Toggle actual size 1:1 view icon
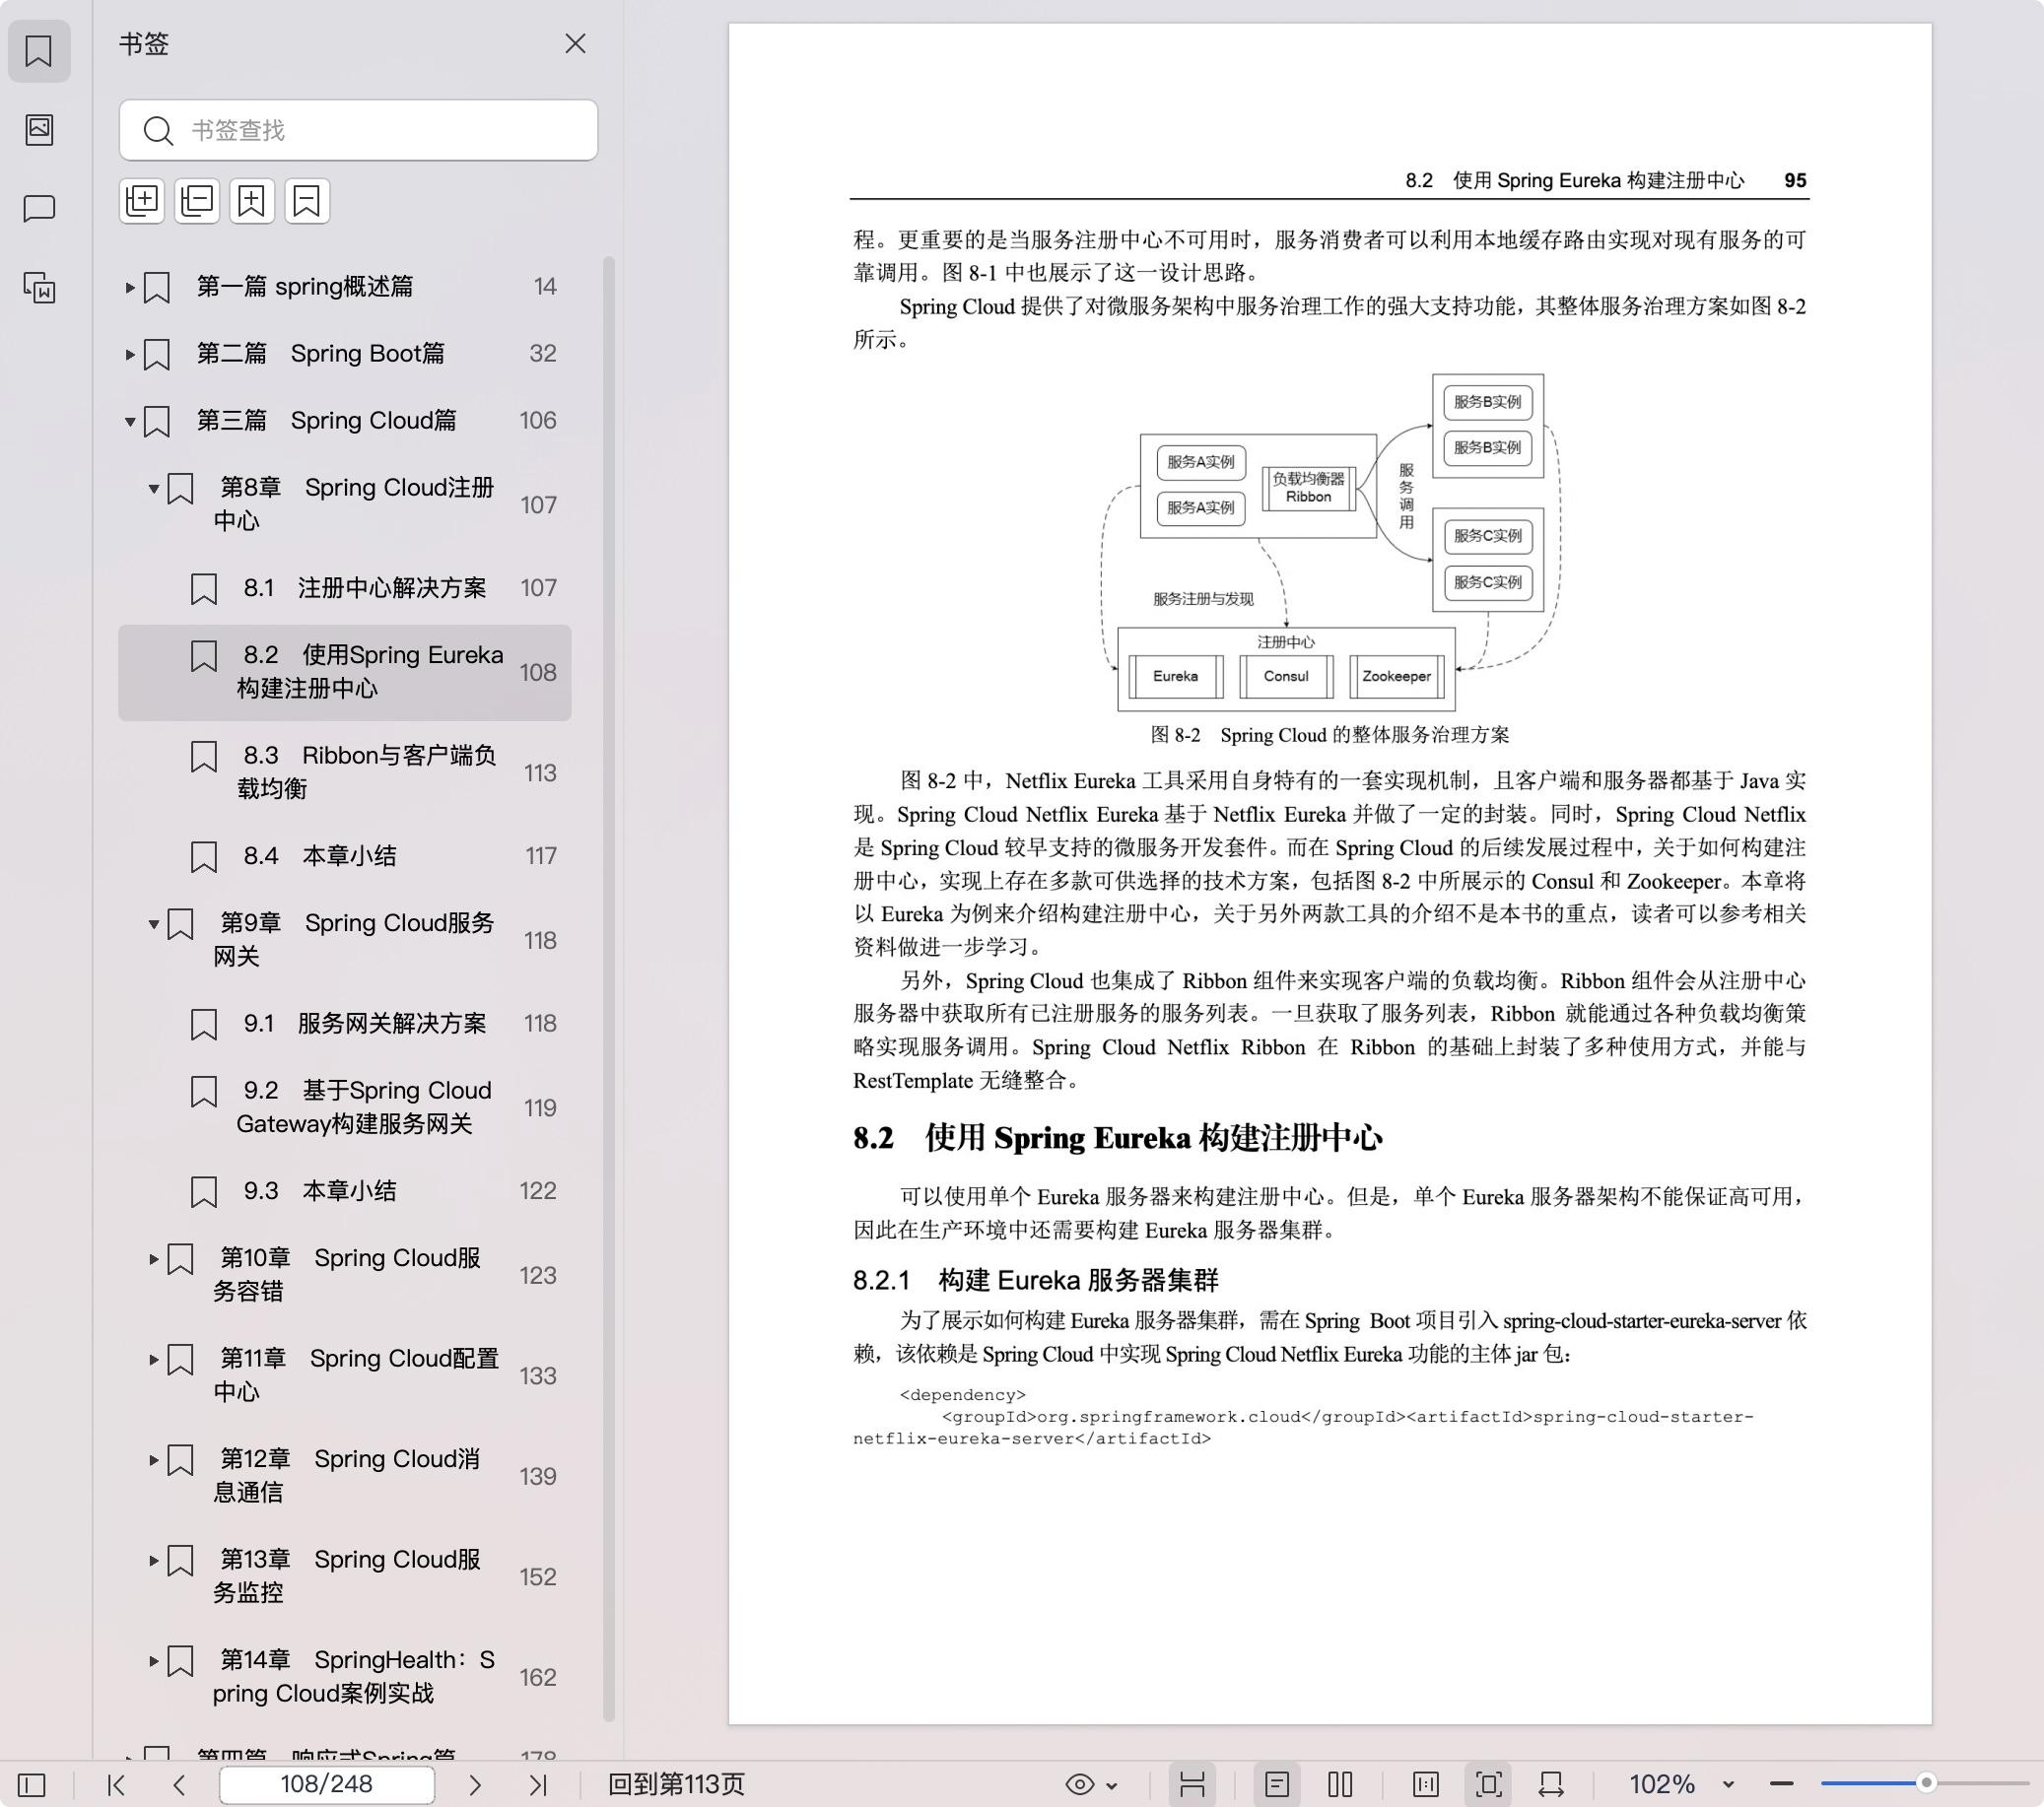The image size is (2044, 1807). coord(1426,1785)
